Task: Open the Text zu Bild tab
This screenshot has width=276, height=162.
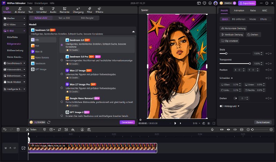Action: [64, 18]
